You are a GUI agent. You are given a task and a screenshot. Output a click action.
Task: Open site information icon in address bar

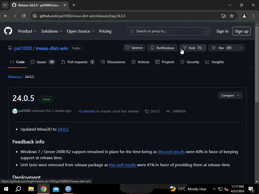(34, 16)
